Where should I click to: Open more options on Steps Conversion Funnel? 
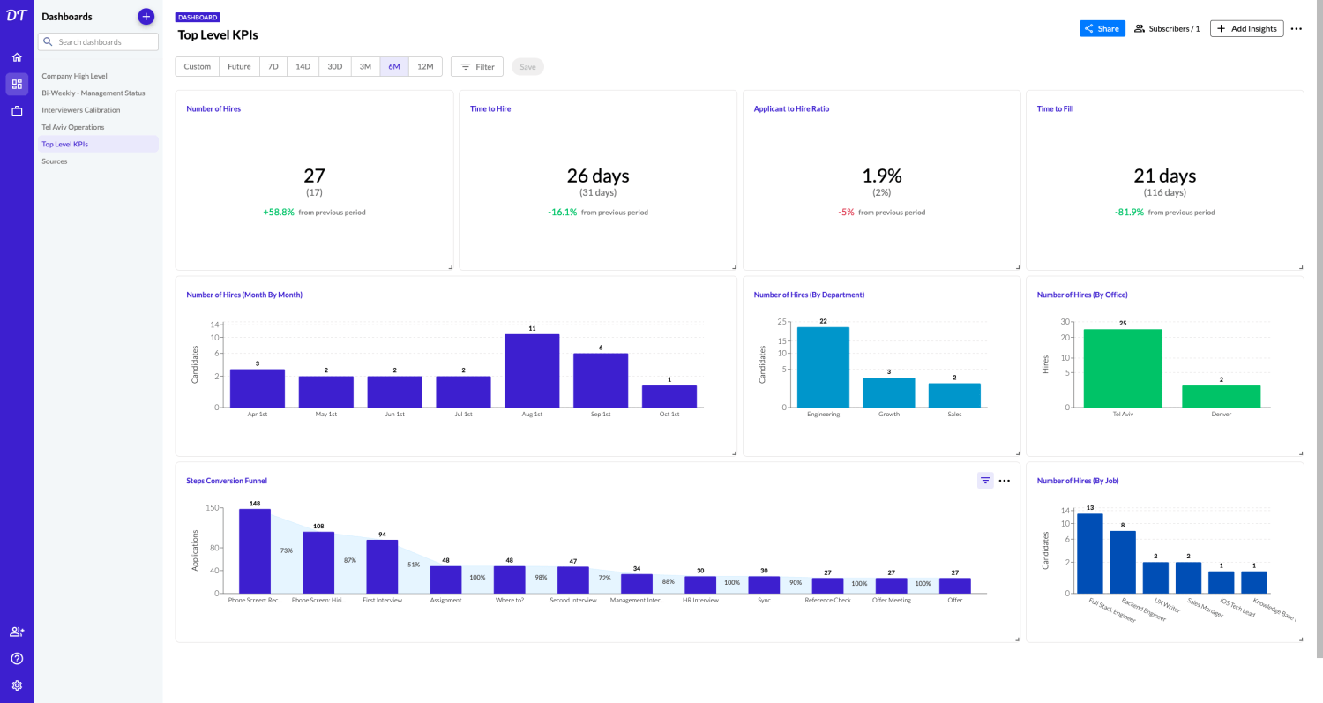tap(1004, 481)
